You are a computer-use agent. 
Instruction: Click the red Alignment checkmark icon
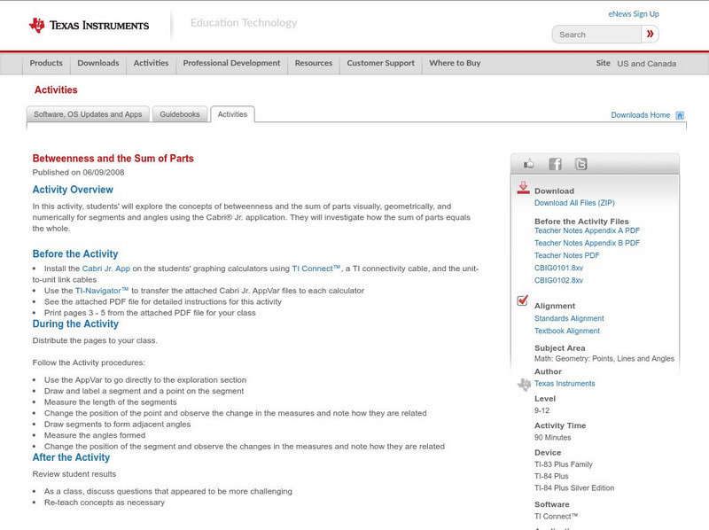pyautogui.click(x=522, y=300)
